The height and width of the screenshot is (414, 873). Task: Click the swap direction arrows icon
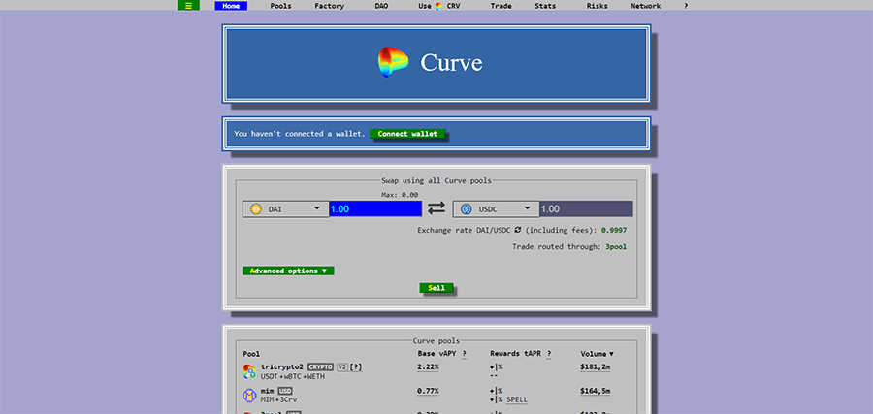(x=436, y=208)
